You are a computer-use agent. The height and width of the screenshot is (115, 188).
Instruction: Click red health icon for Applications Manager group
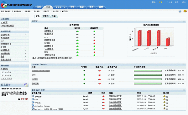[x=99, y=71]
